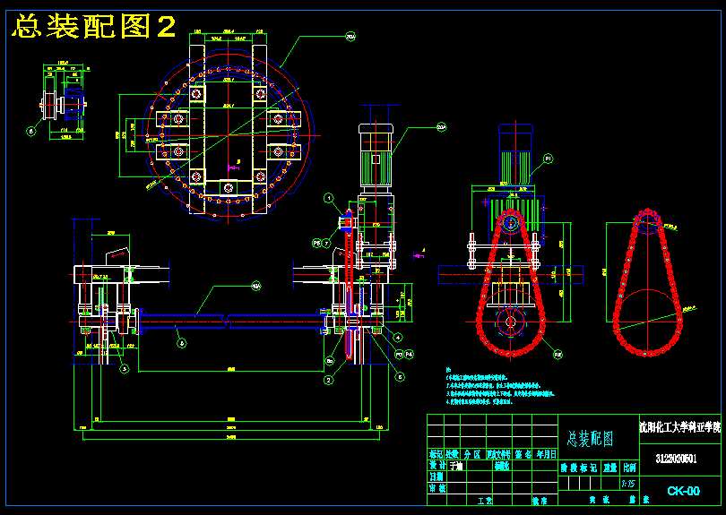Pick part balloon P4
The width and height of the screenshot is (726, 515).
pos(409,354)
